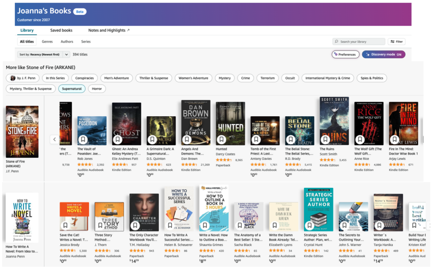The width and height of the screenshot is (432, 272).
Task: Save Write a Novel outline book bookmark
Action: [x=205, y=225]
